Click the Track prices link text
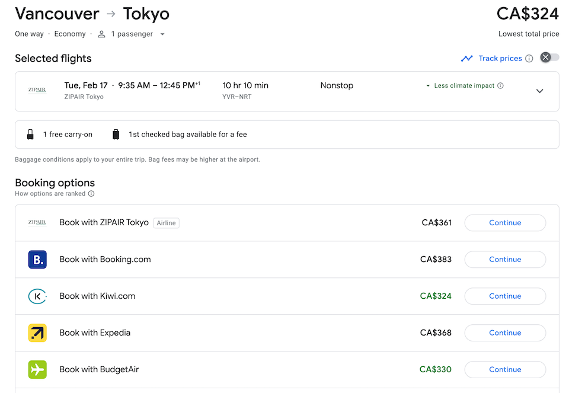This screenshot has width=569, height=393. [500, 58]
